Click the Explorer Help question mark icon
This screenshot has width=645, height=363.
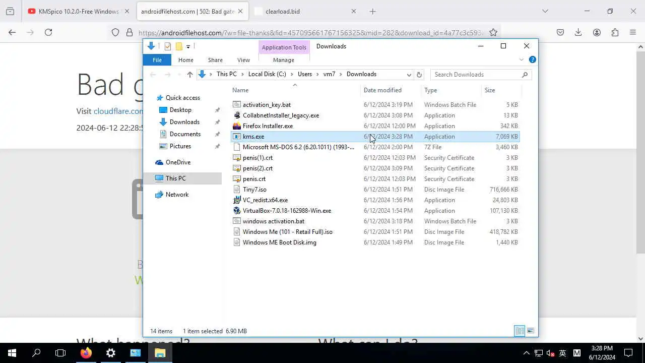[x=533, y=59]
